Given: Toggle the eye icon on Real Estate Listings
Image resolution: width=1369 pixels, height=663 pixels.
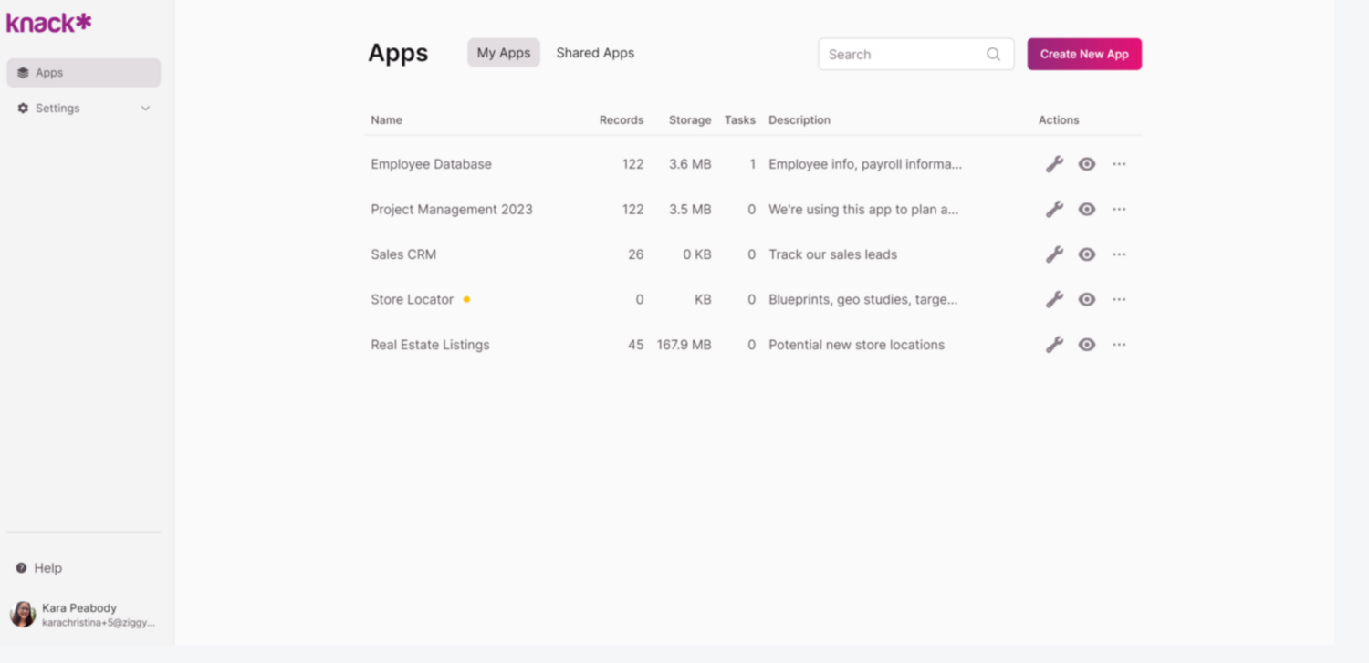Looking at the screenshot, I should pos(1086,345).
